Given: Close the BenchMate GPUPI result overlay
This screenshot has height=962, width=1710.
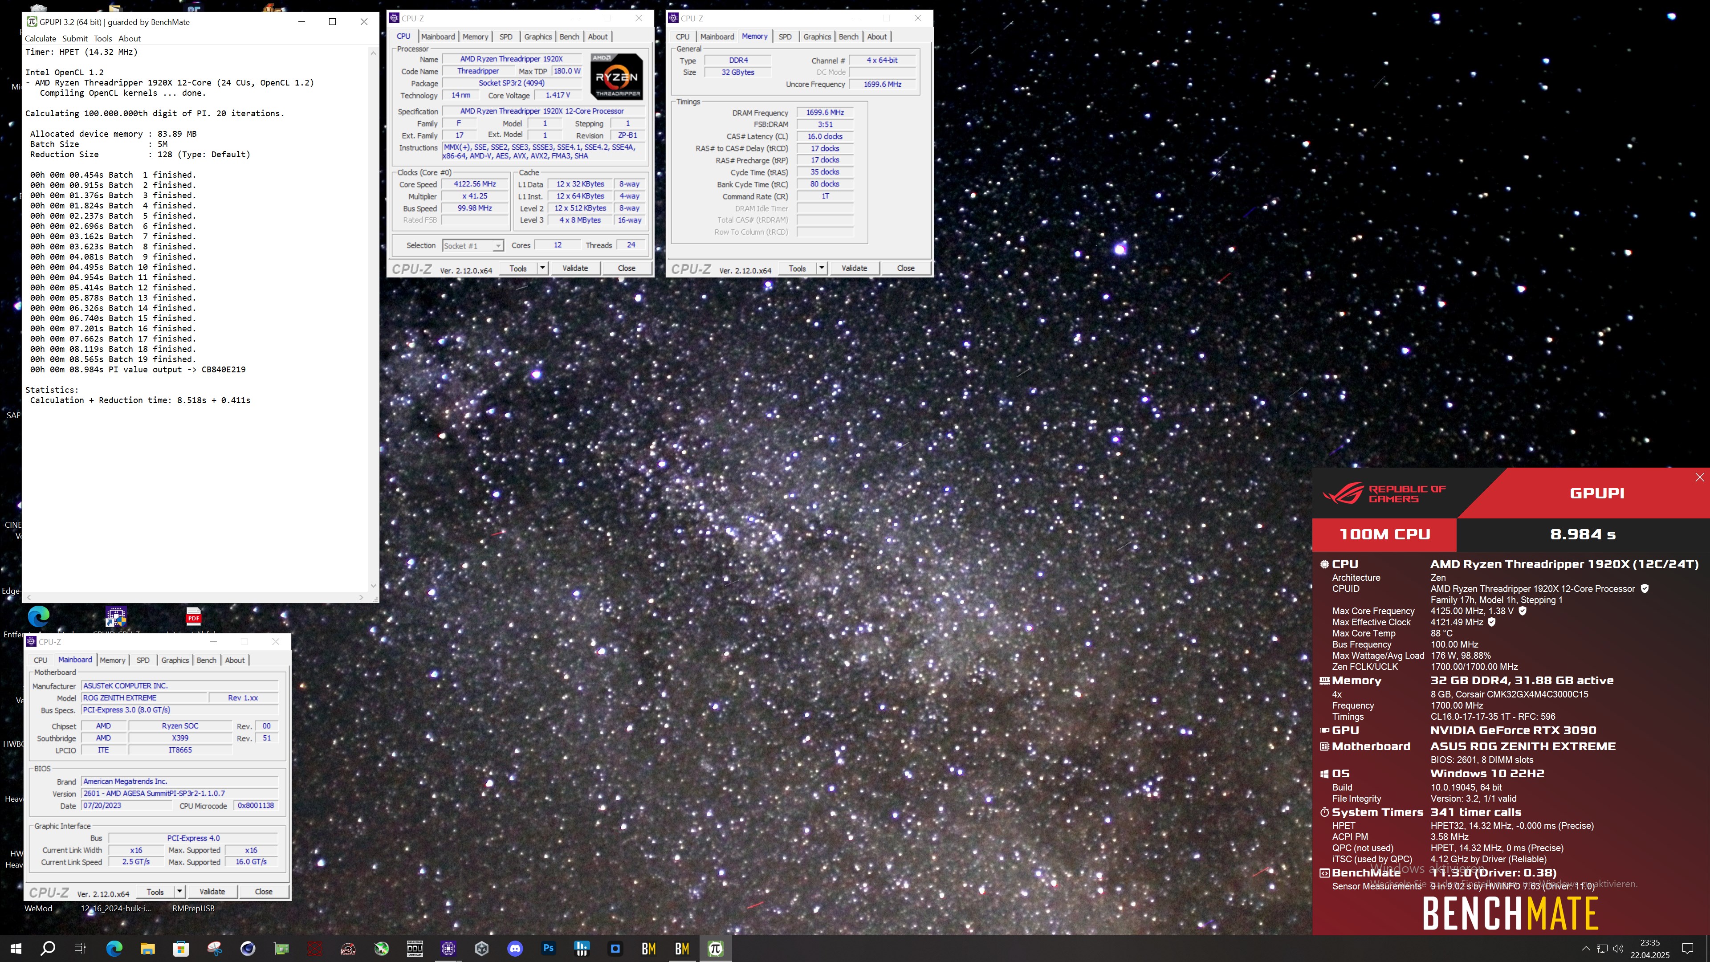Looking at the screenshot, I should coord(1699,477).
